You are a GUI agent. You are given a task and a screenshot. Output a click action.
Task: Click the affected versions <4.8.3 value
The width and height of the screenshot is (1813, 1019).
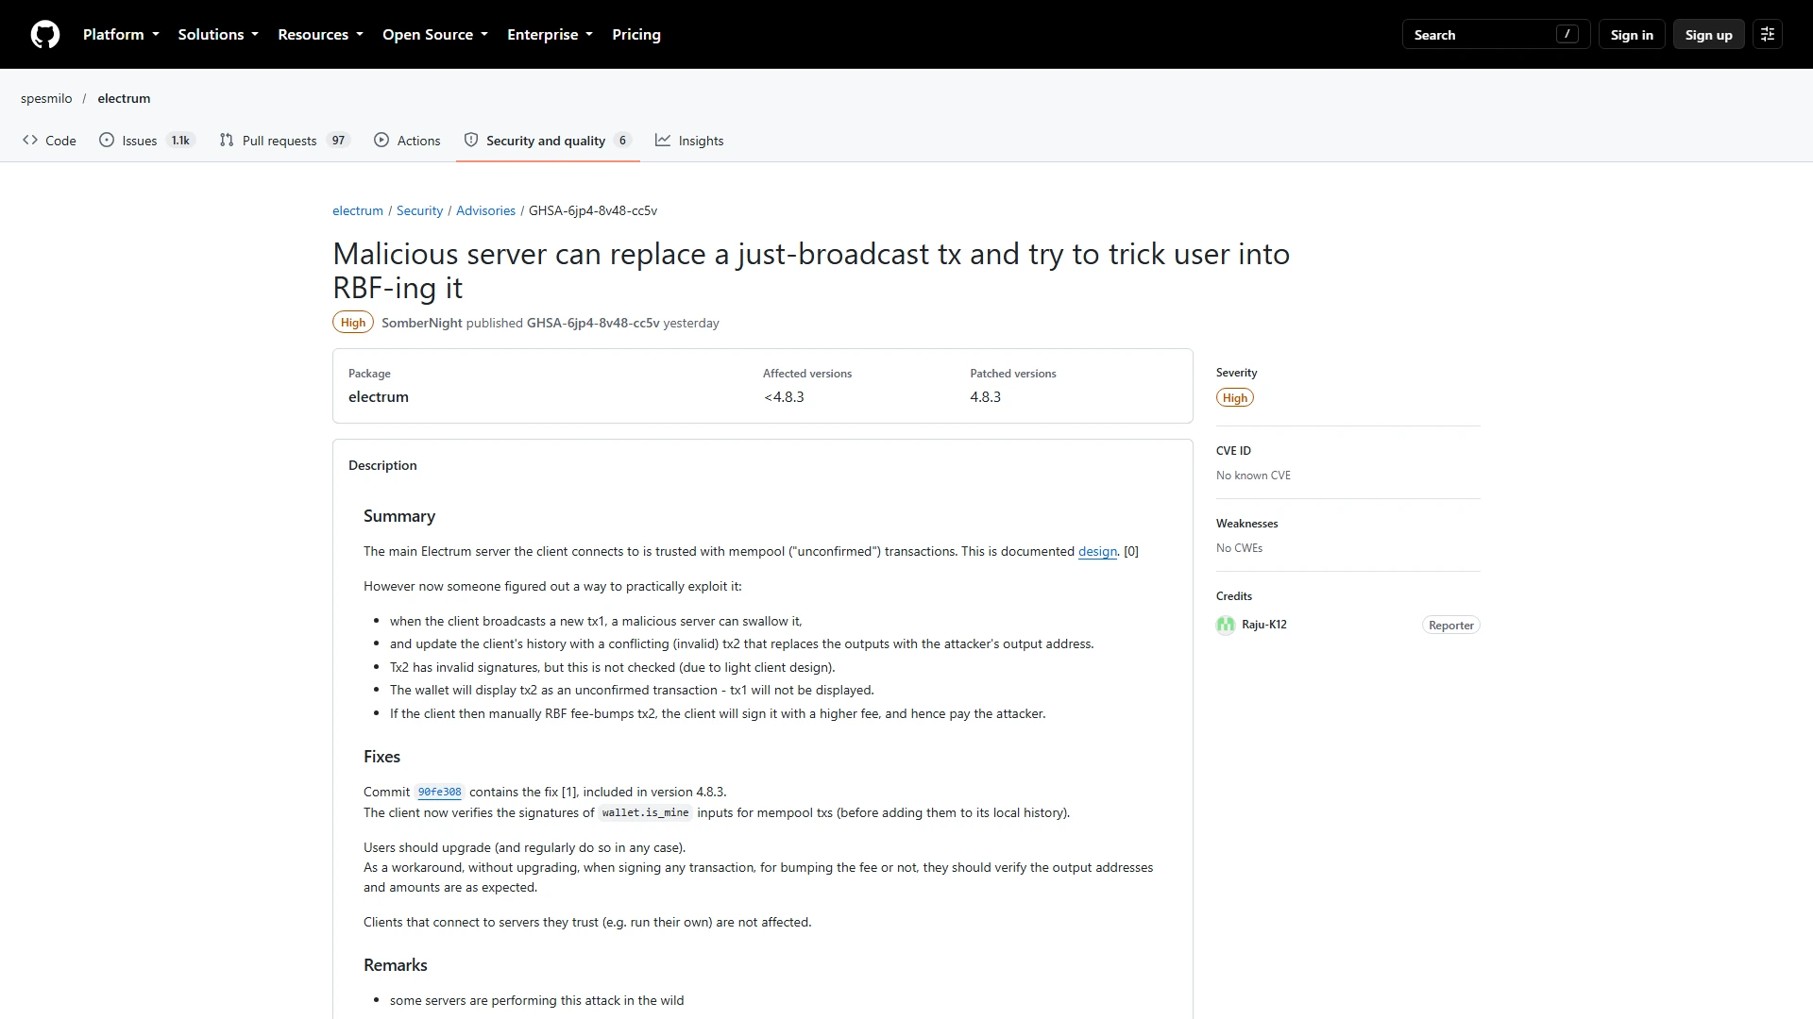click(x=784, y=397)
